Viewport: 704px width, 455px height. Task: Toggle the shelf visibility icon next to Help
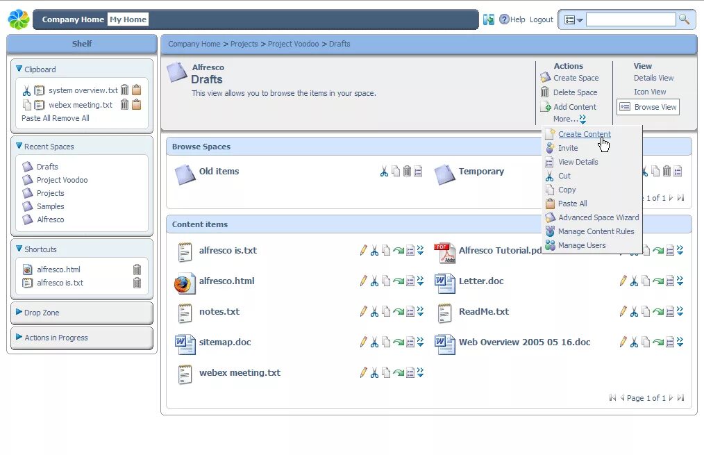pos(489,19)
